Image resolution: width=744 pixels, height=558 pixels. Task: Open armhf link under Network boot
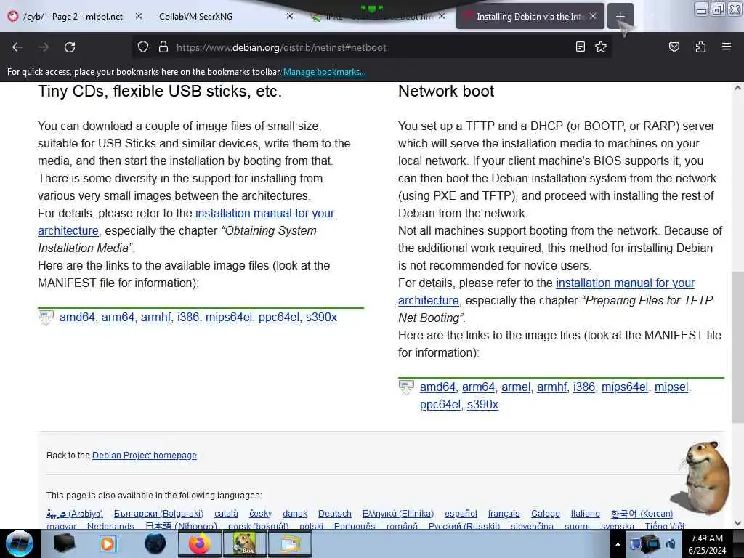coord(552,387)
